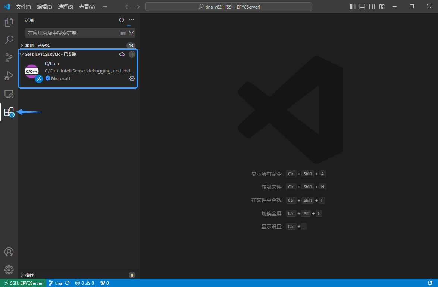The height and width of the screenshot is (287, 438).
Task: Open the 文件(F) menu
Action: point(24,7)
